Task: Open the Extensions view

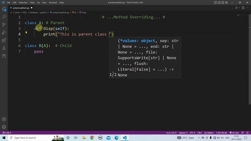Action: [4, 40]
